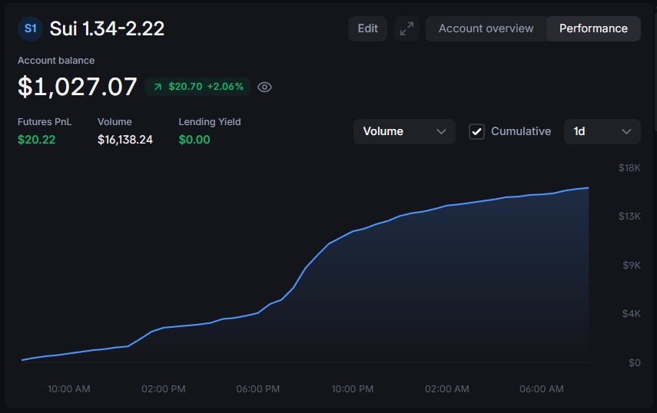The image size is (657, 413).
Task: Click the green up-arrow gain icon
Action: 158,87
